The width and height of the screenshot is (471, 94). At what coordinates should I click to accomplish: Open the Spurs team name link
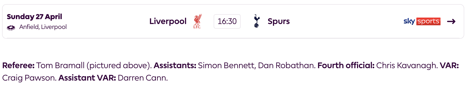[x=279, y=21]
